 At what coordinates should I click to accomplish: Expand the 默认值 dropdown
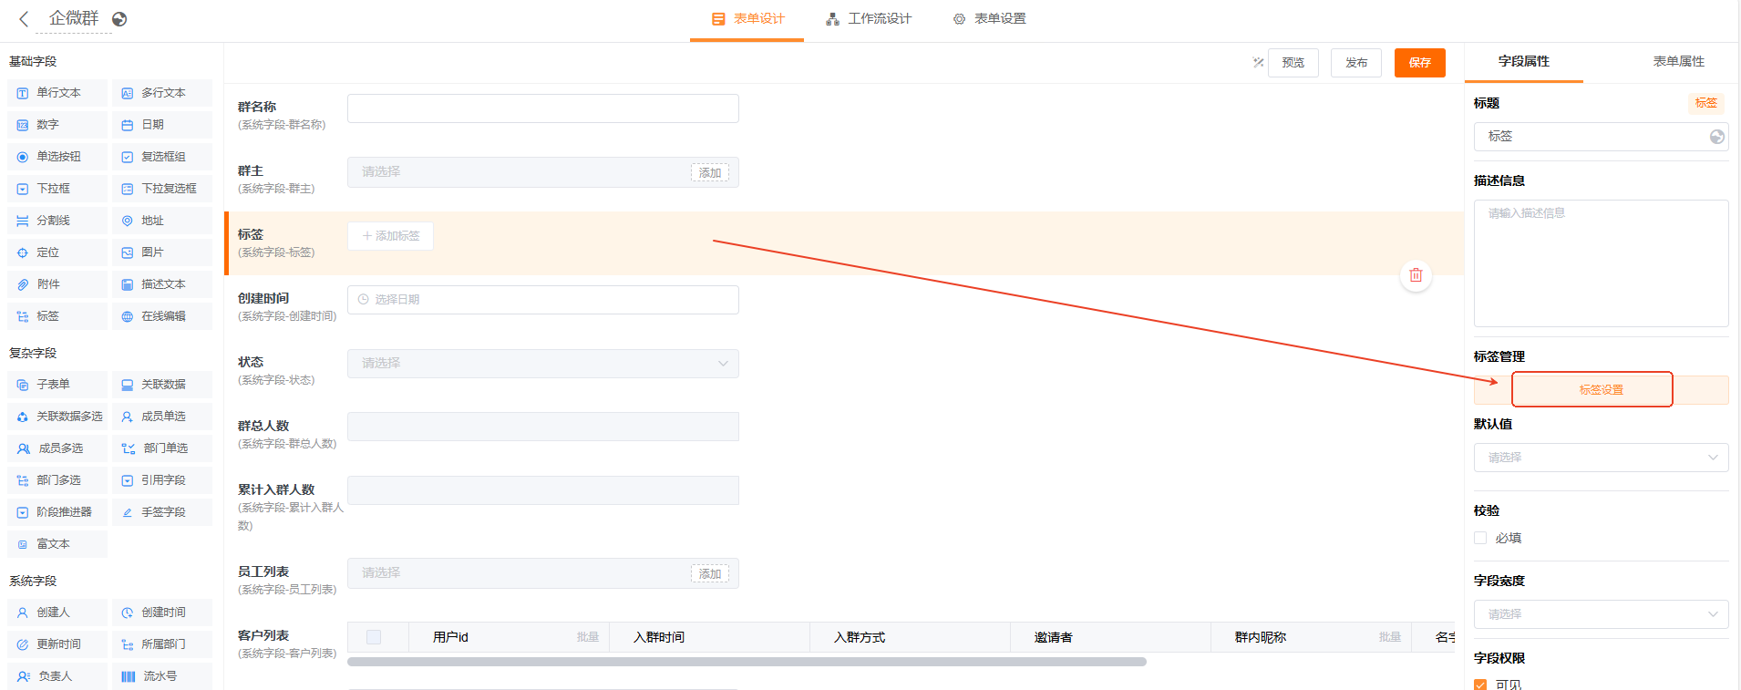point(1601,458)
